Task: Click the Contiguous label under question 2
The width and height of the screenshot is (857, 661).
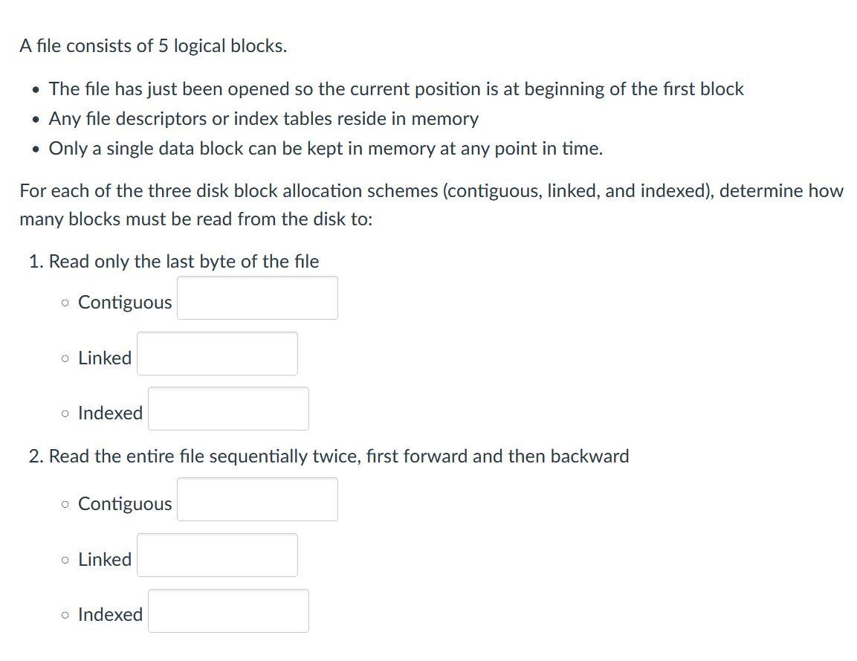Action: pyautogui.click(x=125, y=503)
